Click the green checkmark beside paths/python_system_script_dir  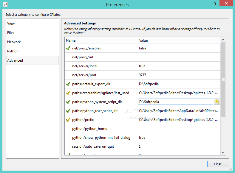click(x=68, y=102)
